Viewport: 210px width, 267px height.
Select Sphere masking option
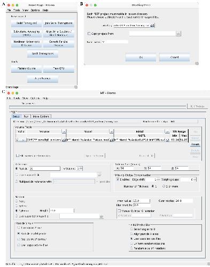17,206
